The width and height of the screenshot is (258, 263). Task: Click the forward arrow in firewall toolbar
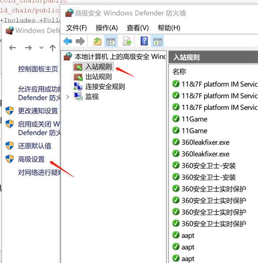click(x=80, y=41)
